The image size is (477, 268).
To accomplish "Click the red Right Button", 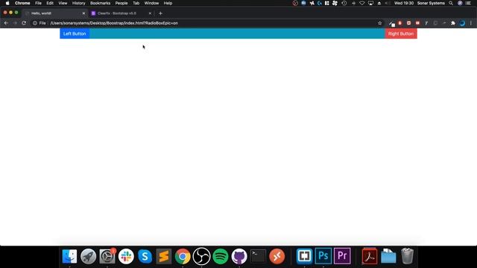I will (x=401, y=33).
